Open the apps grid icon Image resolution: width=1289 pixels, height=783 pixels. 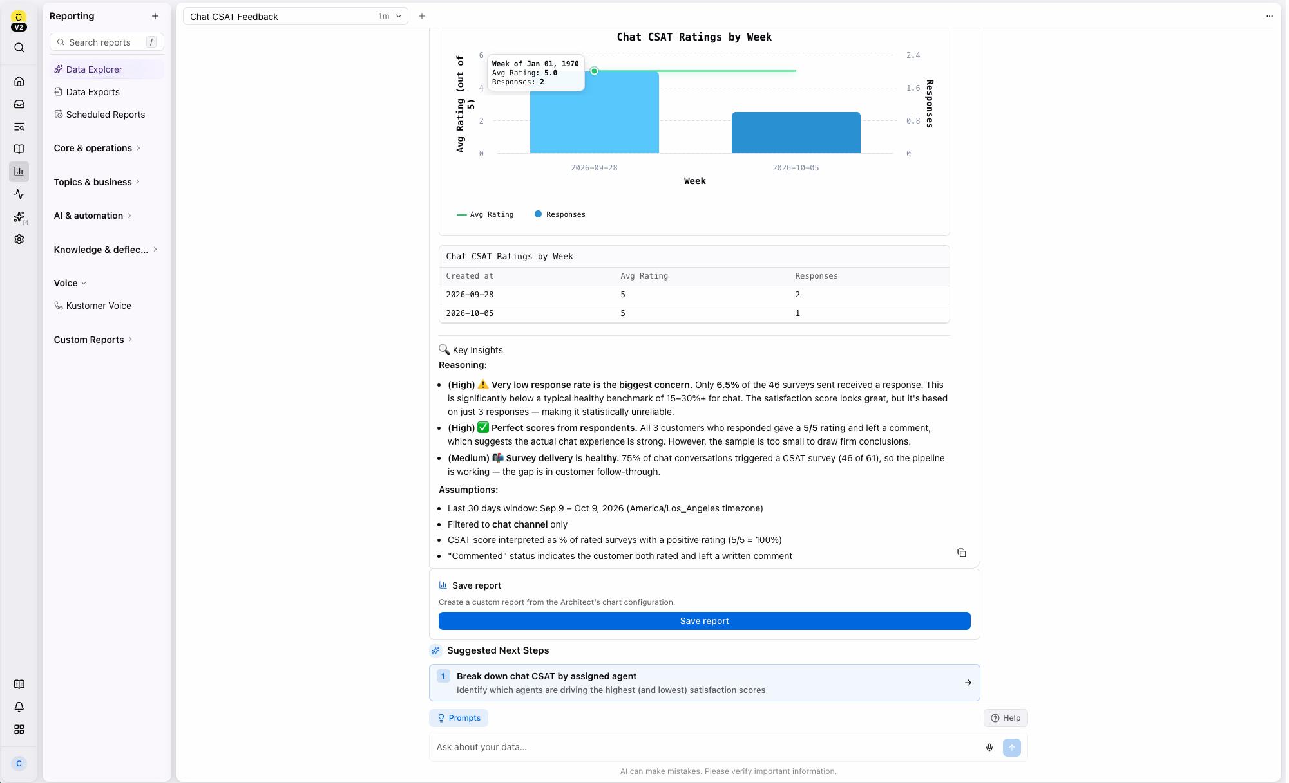point(19,730)
